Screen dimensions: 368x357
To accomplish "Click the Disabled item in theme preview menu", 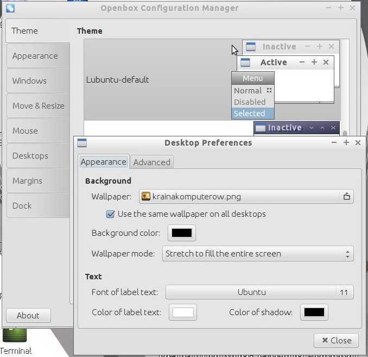I will coord(253,102).
